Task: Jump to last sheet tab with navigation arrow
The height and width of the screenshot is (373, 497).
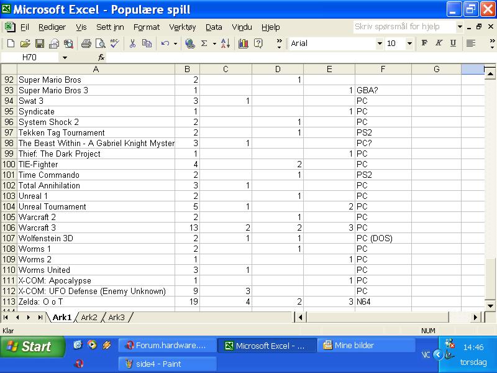Action: click(x=40, y=317)
